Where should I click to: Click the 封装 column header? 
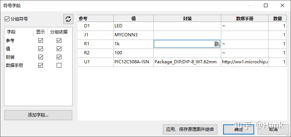(187, 18)
